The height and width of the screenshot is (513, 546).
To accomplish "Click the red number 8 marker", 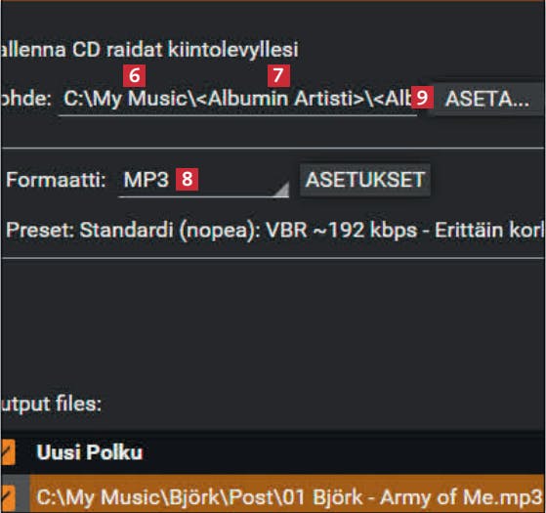I will click(187, 180).
